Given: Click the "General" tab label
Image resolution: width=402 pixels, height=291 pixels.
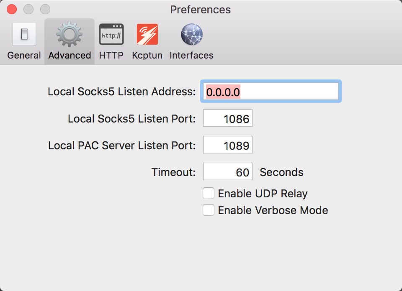Looking at the screenshot, I should coord(24,55).
